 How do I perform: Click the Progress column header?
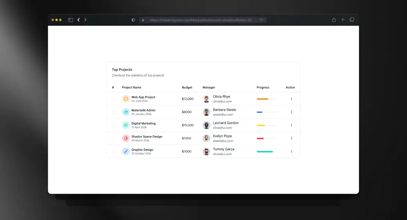[x=263, y=88]
